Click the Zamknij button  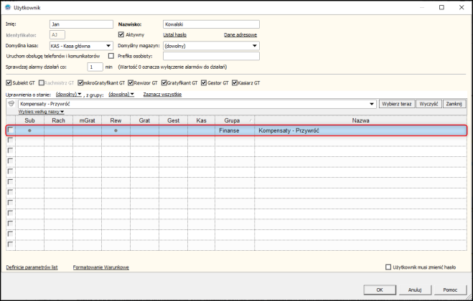(x=454, y=104)
